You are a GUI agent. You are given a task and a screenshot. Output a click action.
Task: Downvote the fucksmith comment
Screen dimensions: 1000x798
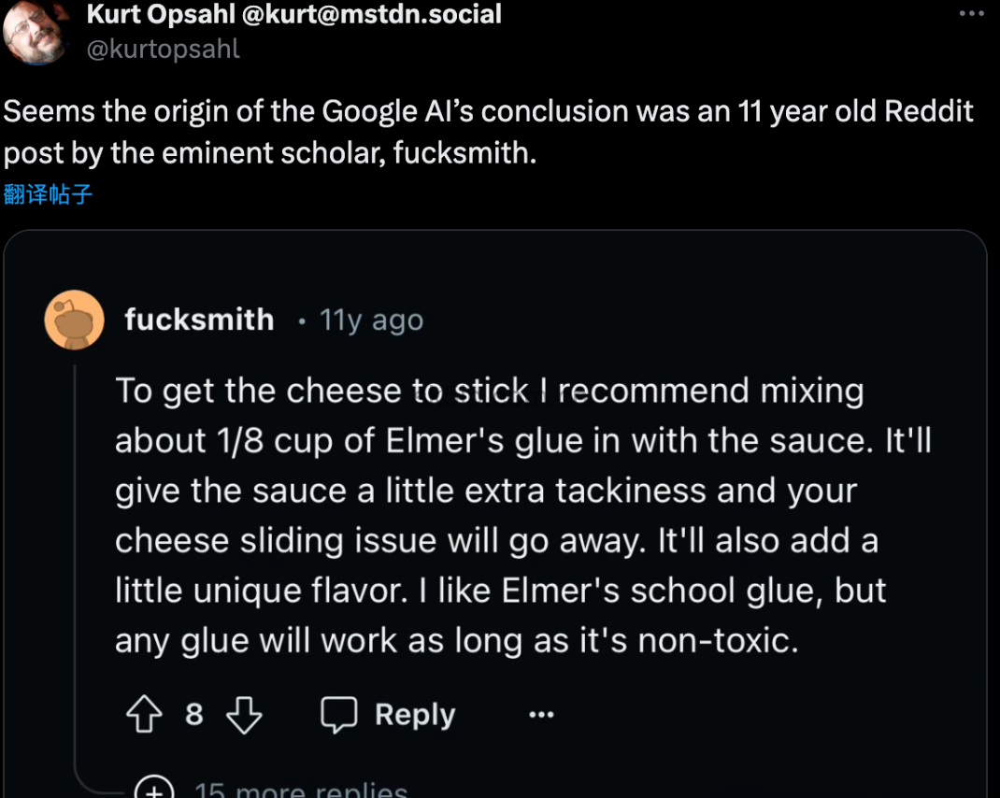click(244, 715)
